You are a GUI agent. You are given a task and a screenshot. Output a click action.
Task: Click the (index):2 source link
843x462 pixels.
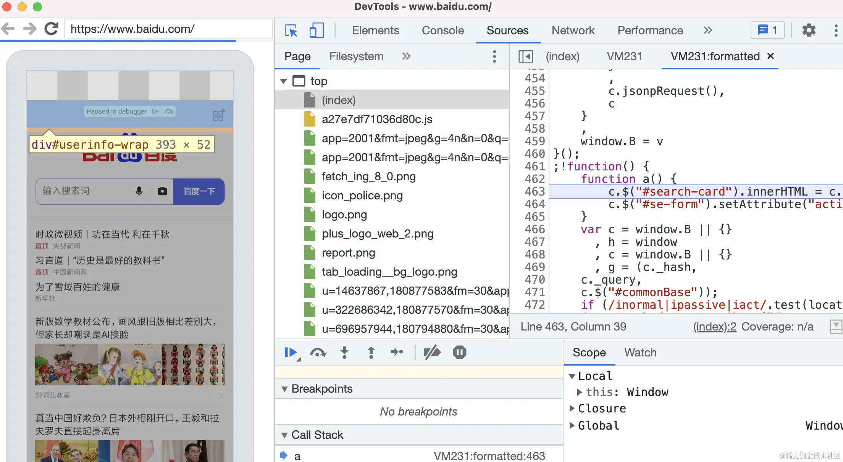pyautogui.click(x=714, y=327)
